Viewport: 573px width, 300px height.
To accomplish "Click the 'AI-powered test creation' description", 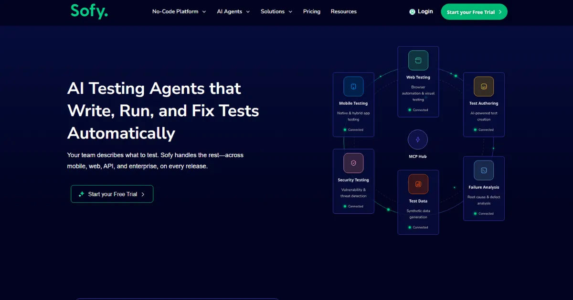I will pos(484,116).
